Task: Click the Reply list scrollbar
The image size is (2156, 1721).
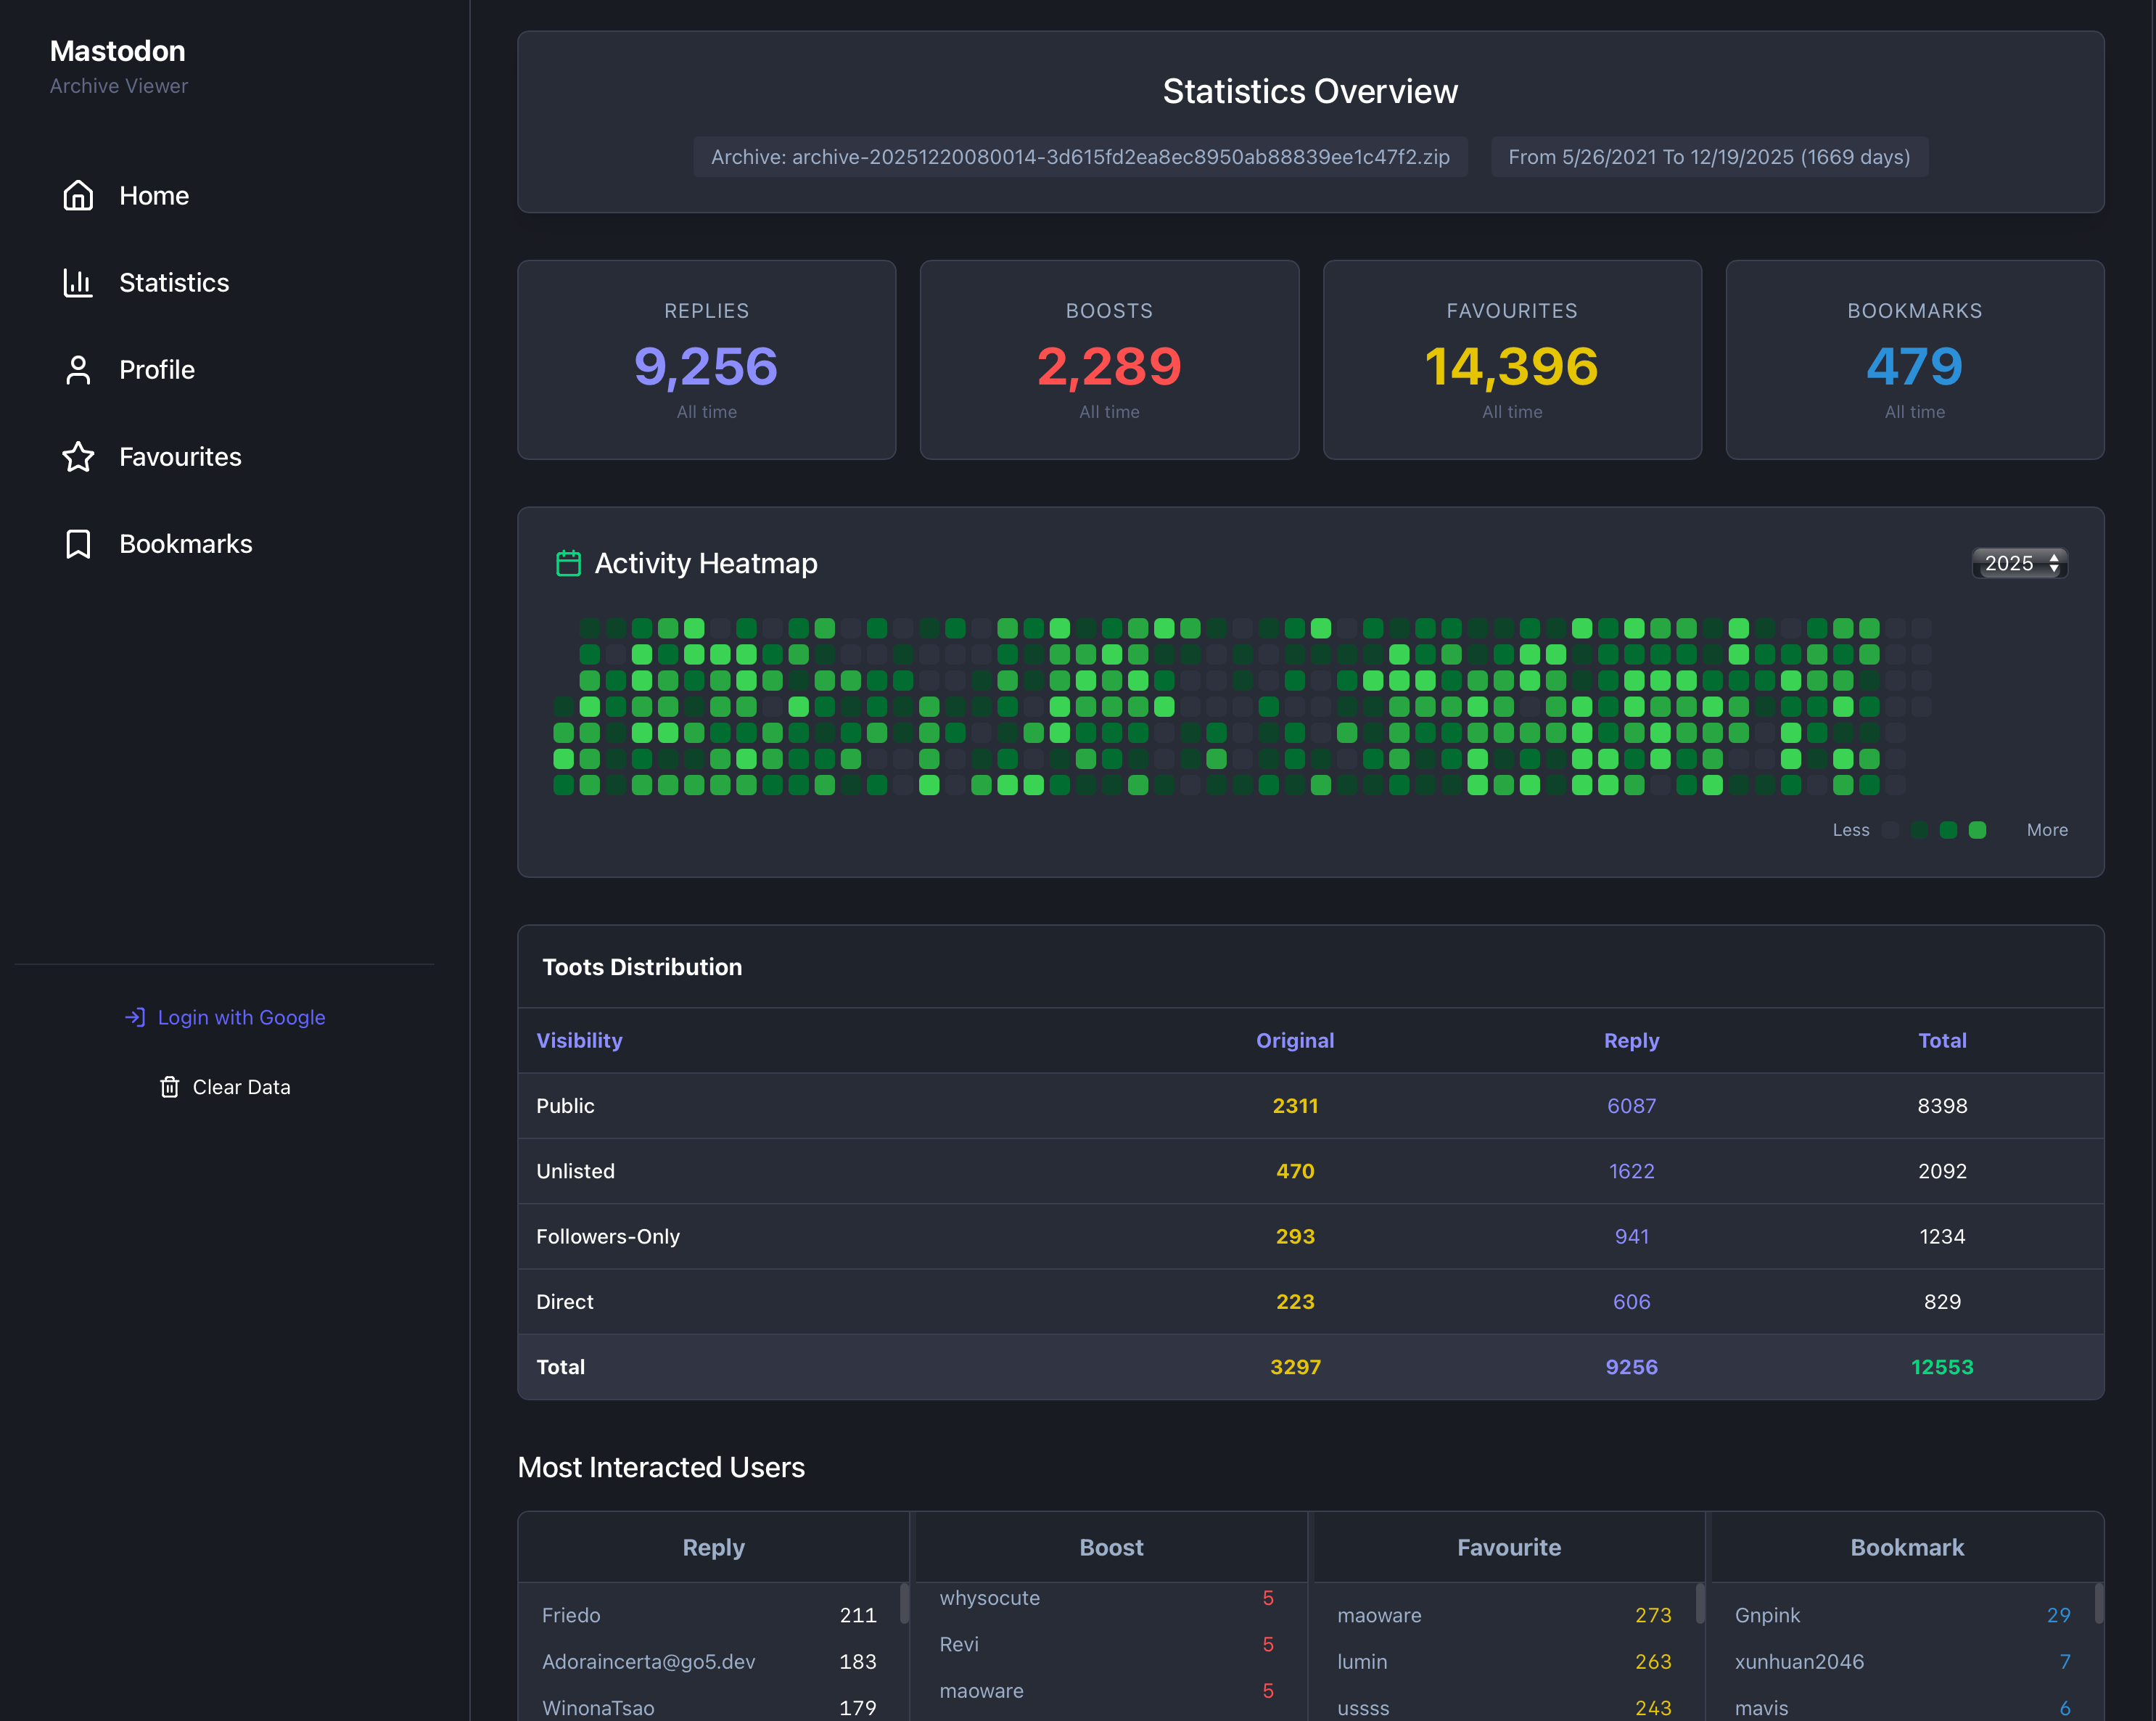Action: point(904,1603)
